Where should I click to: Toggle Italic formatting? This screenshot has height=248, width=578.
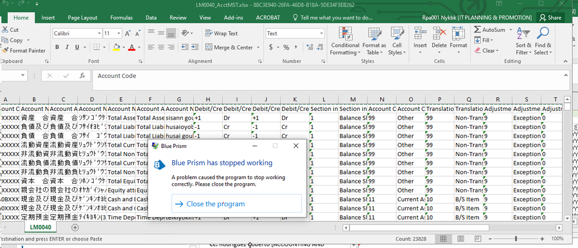coord(67,47)
